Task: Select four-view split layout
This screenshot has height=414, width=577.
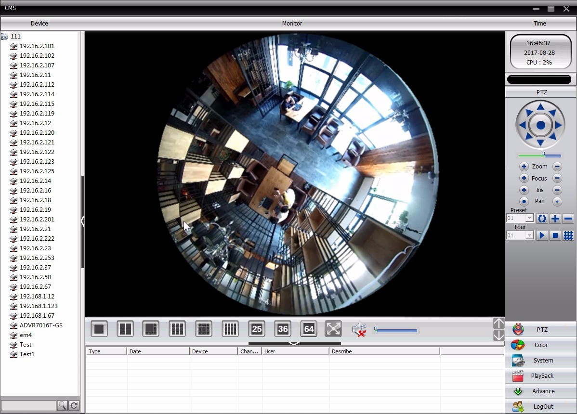Action: (x=125, y=329)
